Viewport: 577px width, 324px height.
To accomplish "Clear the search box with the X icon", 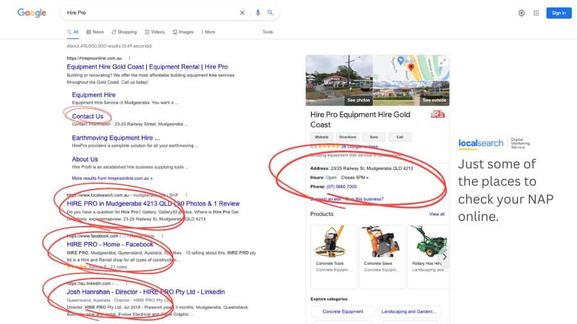I will point(242,13).
